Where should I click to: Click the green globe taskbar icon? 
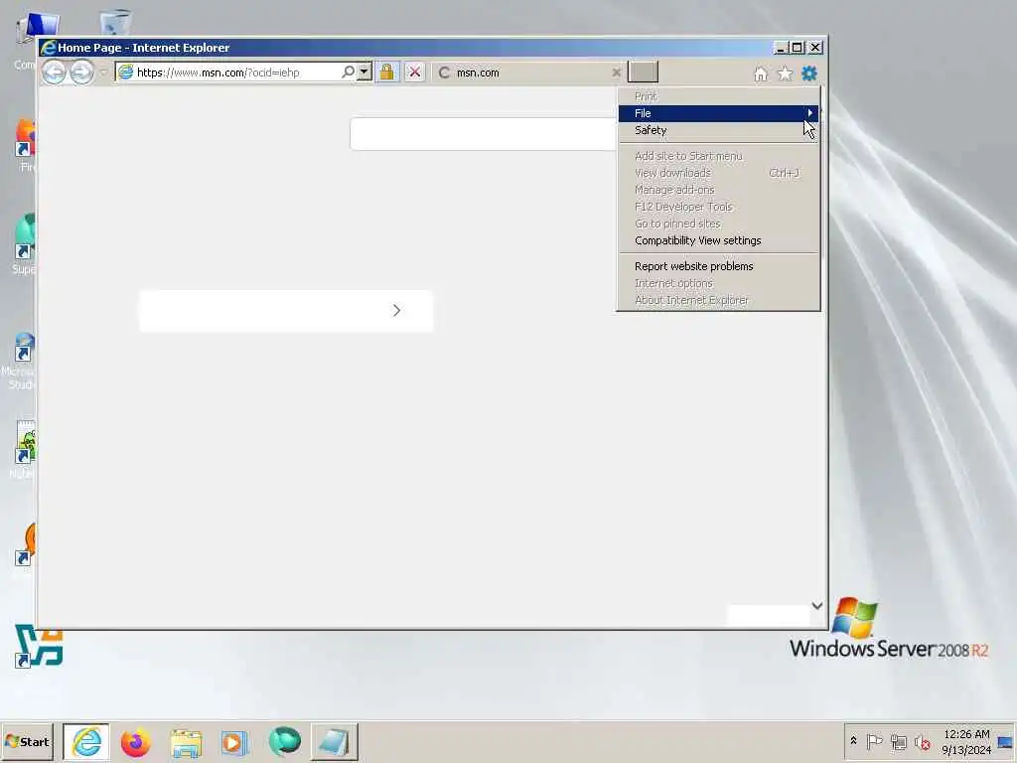[x=285, y=741]
